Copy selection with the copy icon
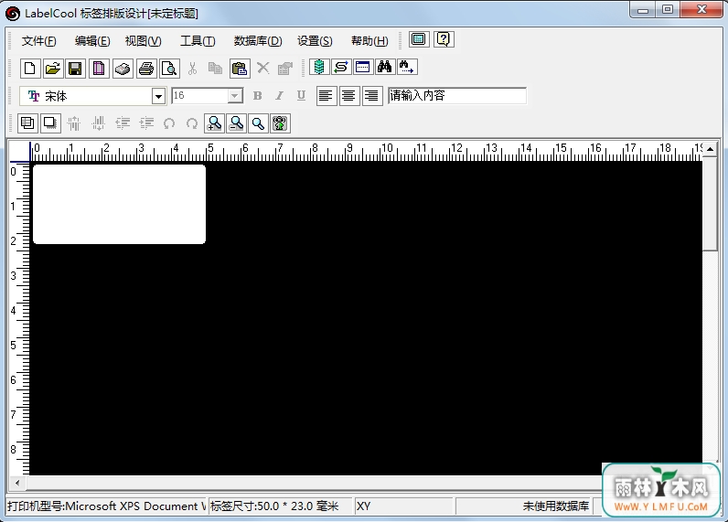The width and height of the screenshot is (728, 522). point(215,69)
